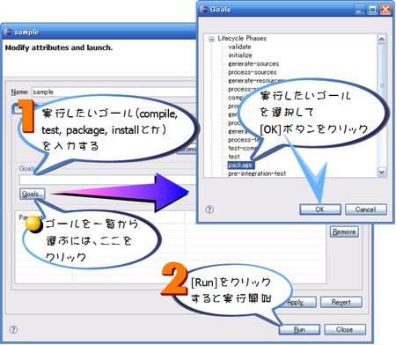Maximize the Goals dialog window

tap(372, 10)
